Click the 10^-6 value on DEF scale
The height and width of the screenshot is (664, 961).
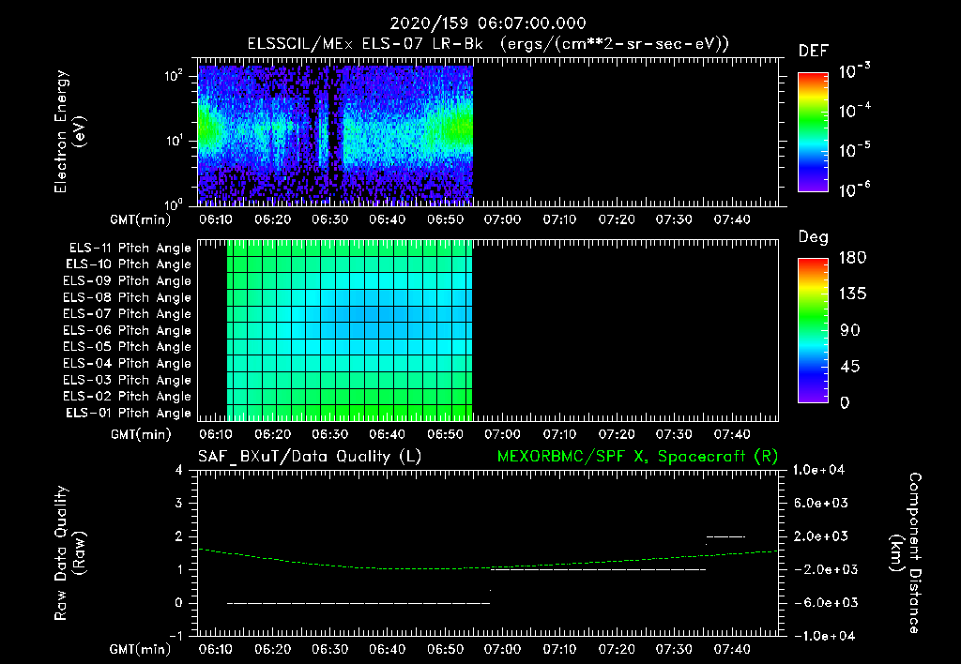[854, 189]
